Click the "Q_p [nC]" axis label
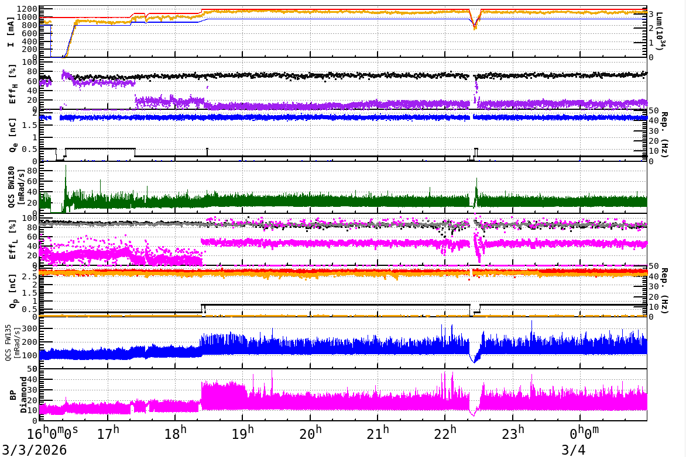This screenshot has width=686, height=457. [x=13, y=291]
